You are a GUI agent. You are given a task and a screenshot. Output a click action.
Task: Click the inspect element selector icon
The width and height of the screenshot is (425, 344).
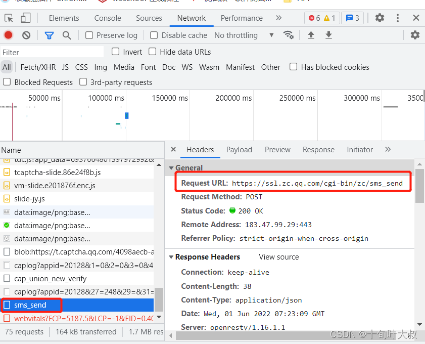point(9,18)
